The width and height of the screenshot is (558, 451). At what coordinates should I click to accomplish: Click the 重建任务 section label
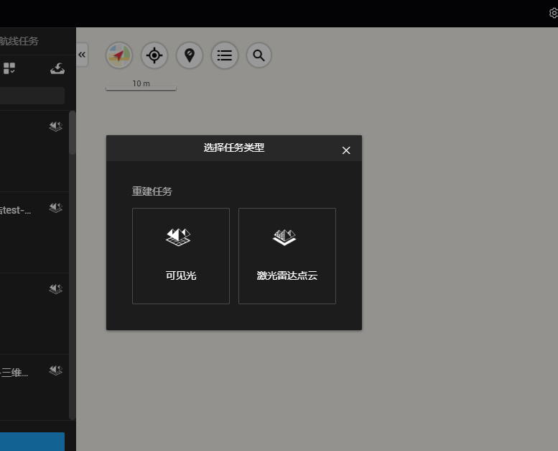152,191
